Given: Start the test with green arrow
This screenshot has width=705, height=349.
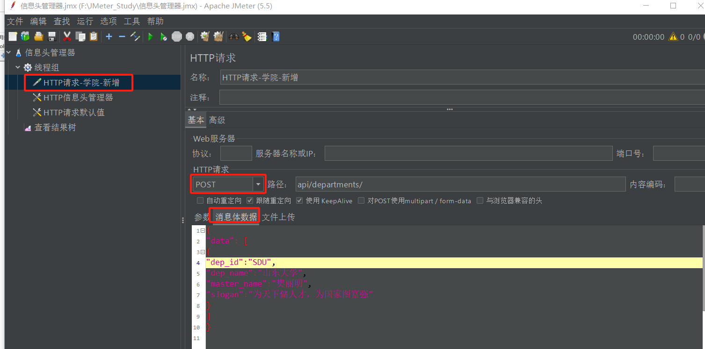Looking at the screenshot, I should 151,36.
